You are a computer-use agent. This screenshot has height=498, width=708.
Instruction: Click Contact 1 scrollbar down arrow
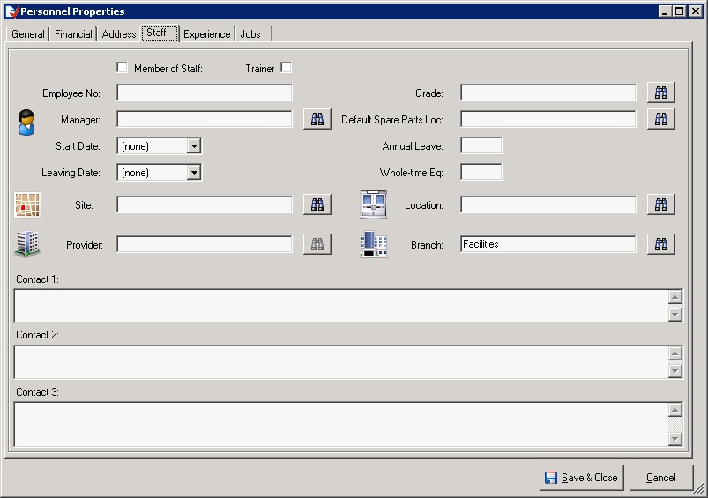(675, 315)
